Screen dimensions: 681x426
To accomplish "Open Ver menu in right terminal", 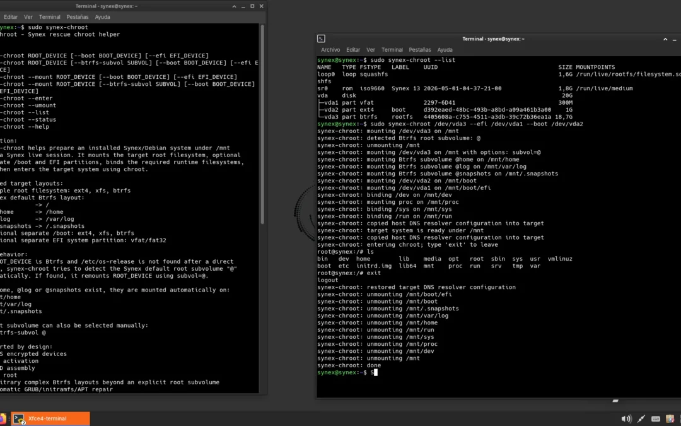I will click(371, 50).
